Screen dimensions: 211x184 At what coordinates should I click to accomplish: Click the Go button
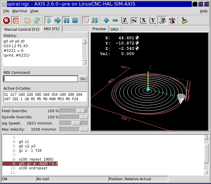pyautogui.click(x=83, y=79)
